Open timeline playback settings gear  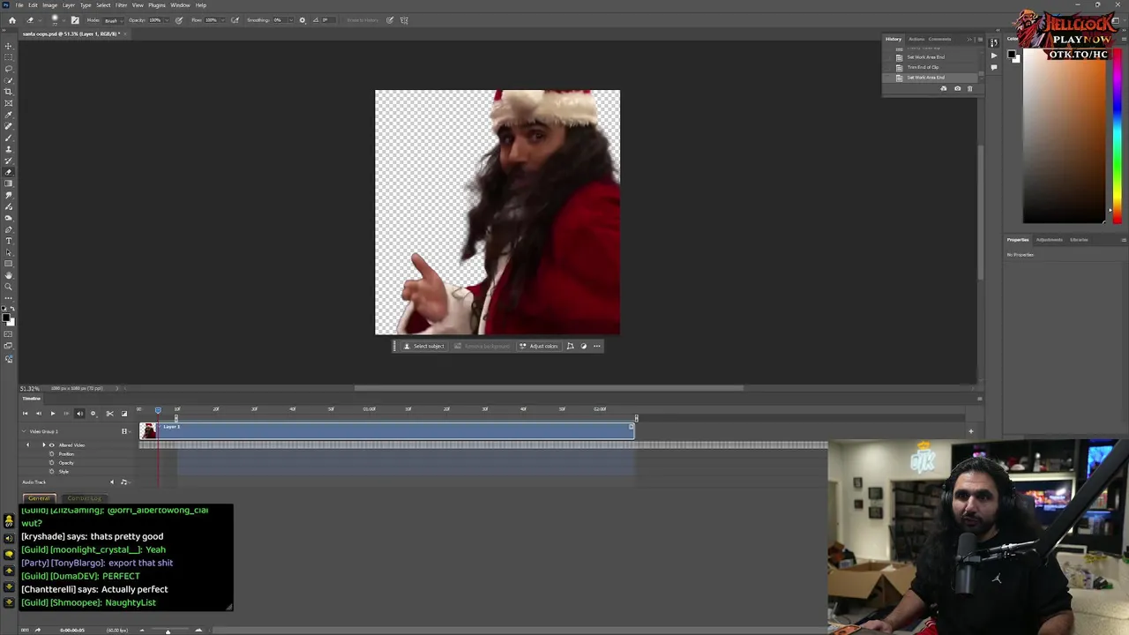93,414
